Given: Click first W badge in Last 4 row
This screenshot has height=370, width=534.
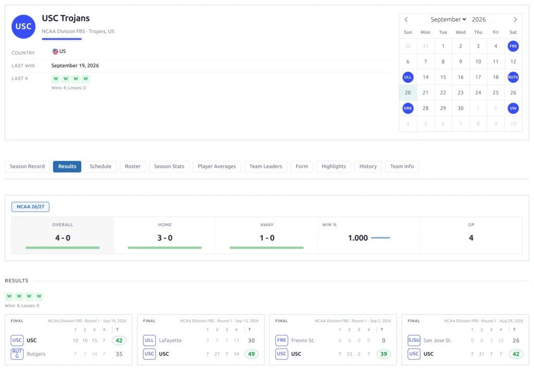Looking at the screenshot, I should tap(55, 79).
